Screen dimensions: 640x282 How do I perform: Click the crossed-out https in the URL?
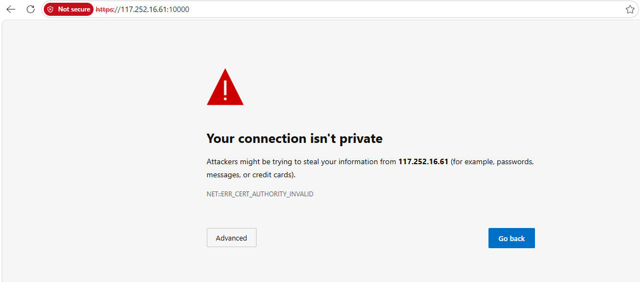pos(103,9)
